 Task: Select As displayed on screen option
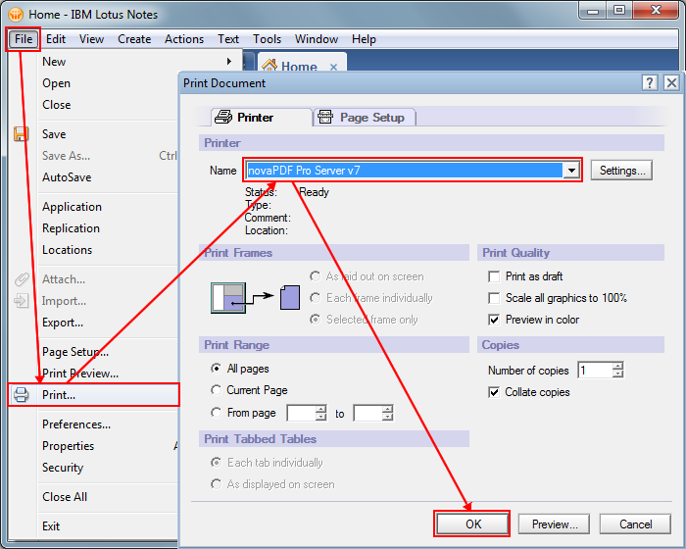tap(217, 483)
